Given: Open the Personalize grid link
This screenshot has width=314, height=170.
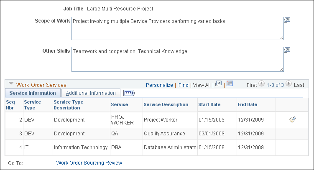Looking at the screenshot, I should tap(159, 85).
